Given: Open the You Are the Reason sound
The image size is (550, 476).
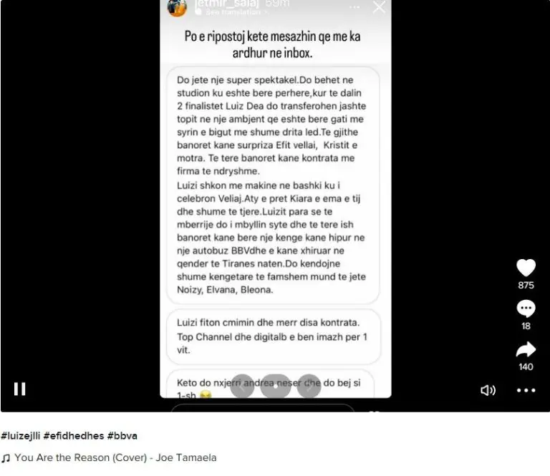Looking at the screenshot, I should (x=115, y=457).
